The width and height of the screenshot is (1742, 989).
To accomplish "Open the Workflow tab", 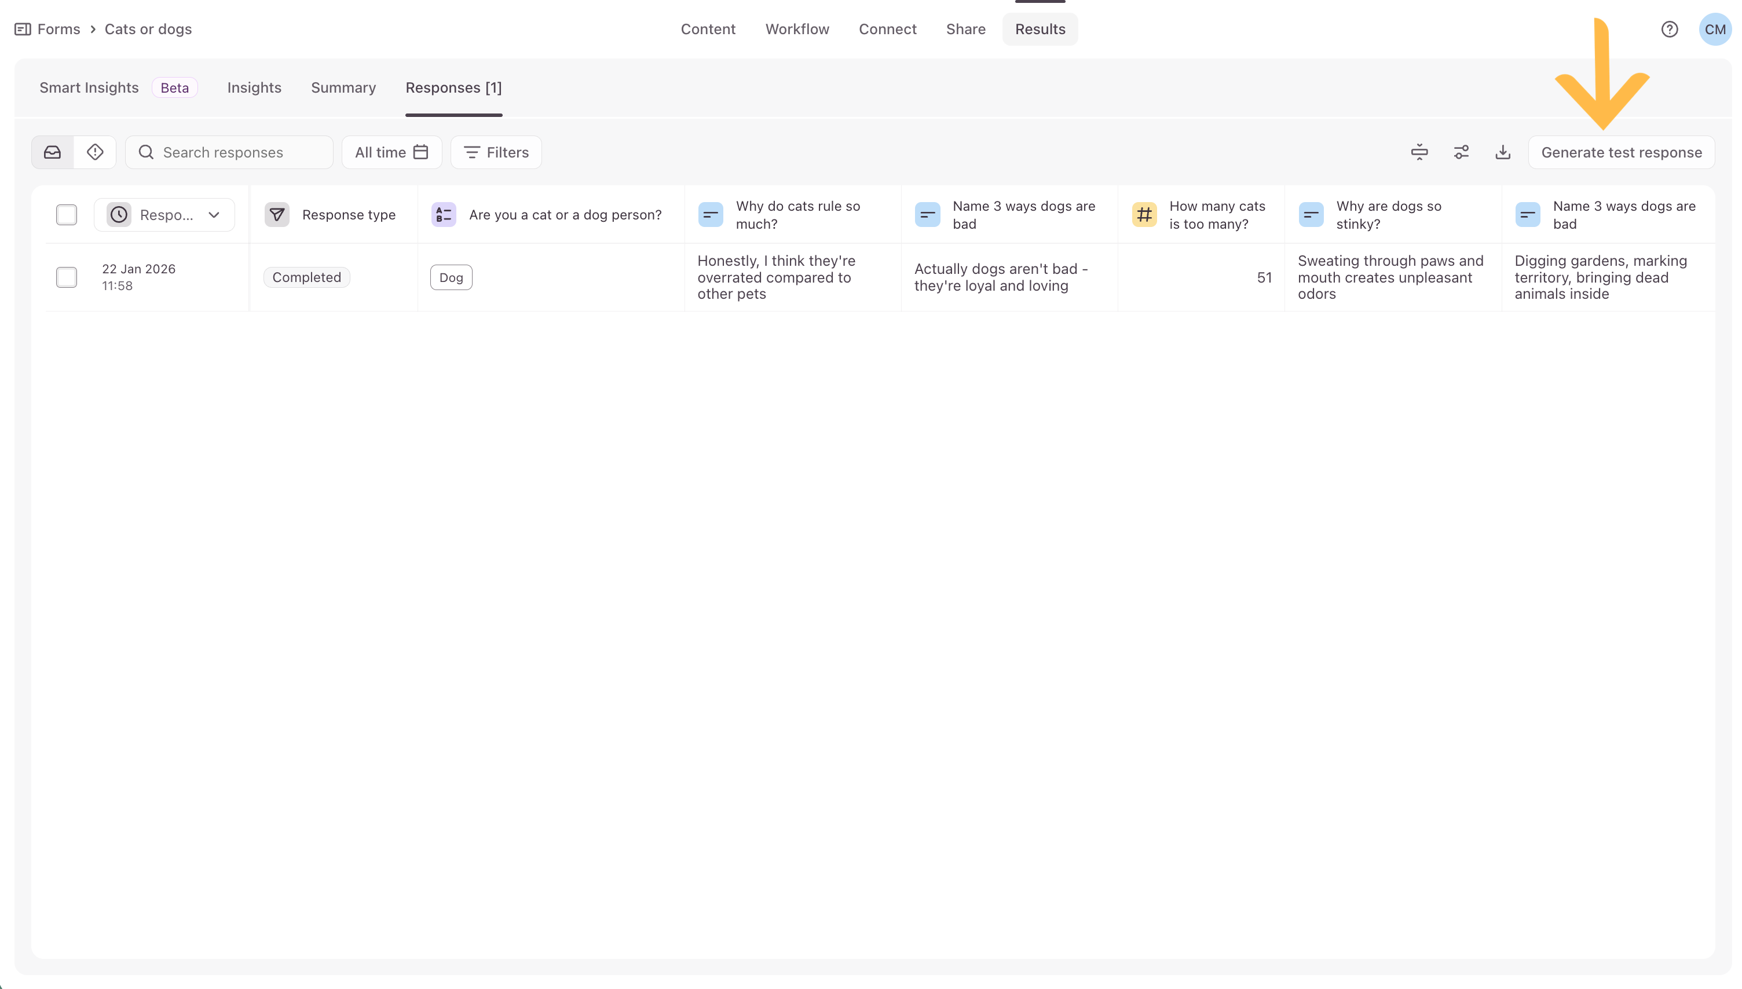I will pos(797,29).
